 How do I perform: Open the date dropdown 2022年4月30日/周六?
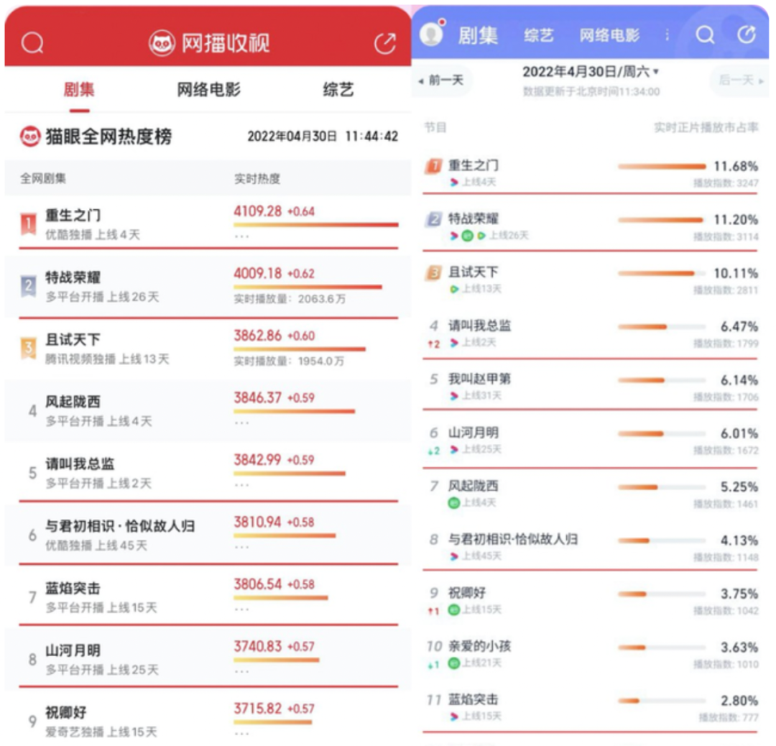coord(591,72)
